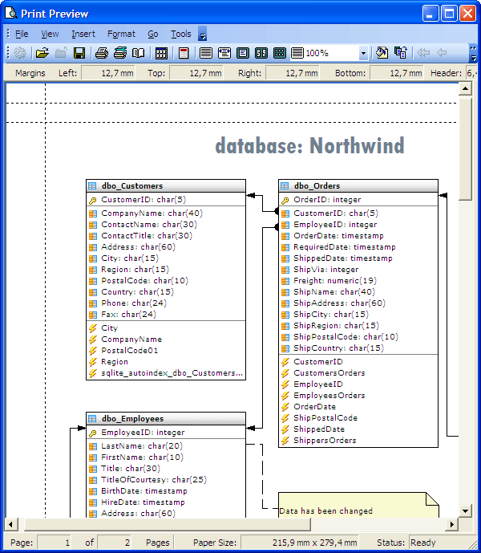
Task: Open the File menu
Action: (22, 34)
